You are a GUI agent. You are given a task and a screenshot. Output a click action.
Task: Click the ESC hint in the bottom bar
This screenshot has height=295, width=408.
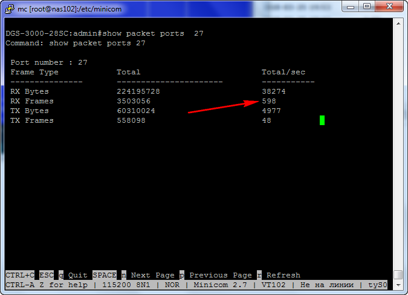tap(47, 275)
